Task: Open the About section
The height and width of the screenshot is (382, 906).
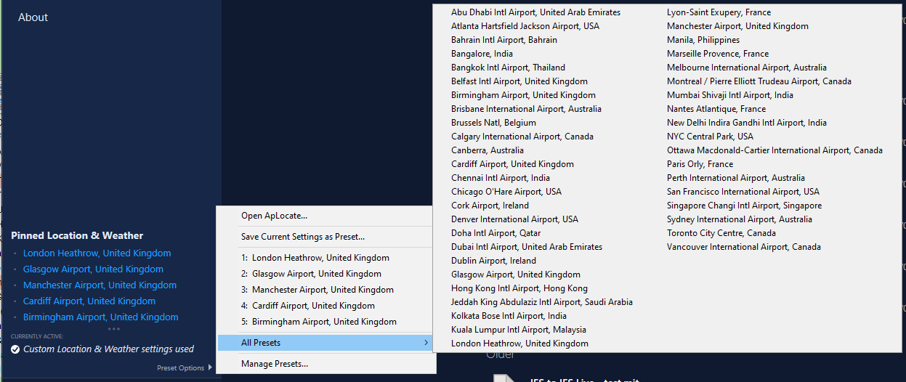Action: [x=33, y=17]
